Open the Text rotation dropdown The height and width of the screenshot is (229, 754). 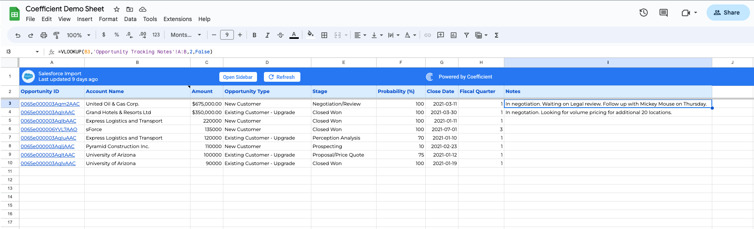click(410, 35)
